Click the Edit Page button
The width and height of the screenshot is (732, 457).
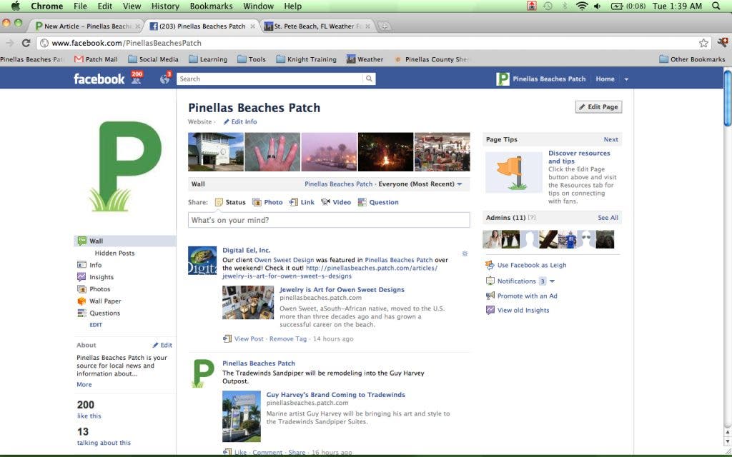click(x=598, y=107)
